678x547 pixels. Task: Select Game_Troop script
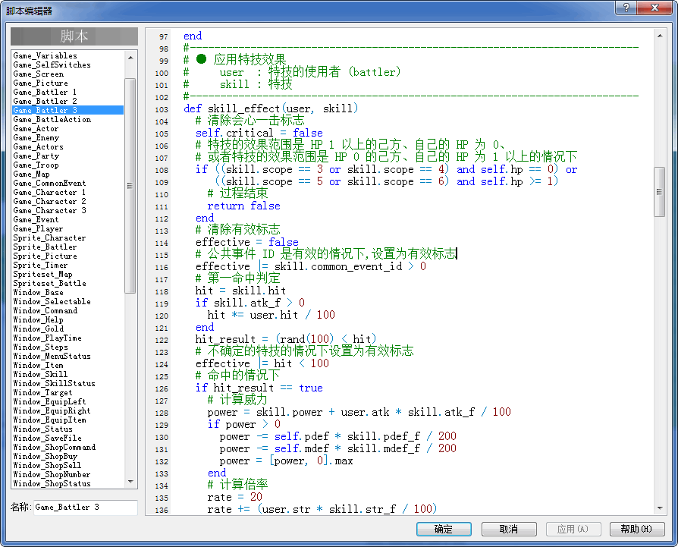[x=36, y=165]
